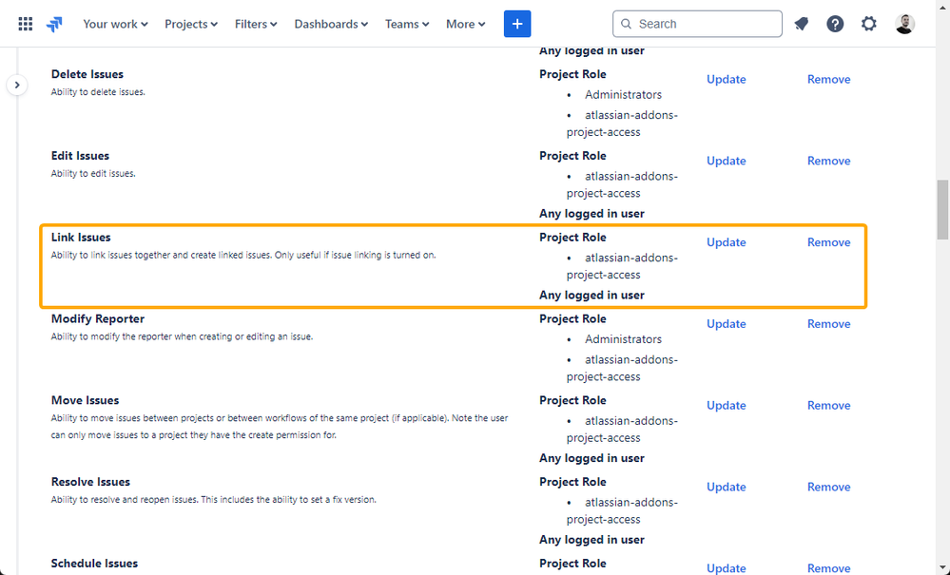
Task: Click Remove for Move Issues permission
Action: pos(828,406)
